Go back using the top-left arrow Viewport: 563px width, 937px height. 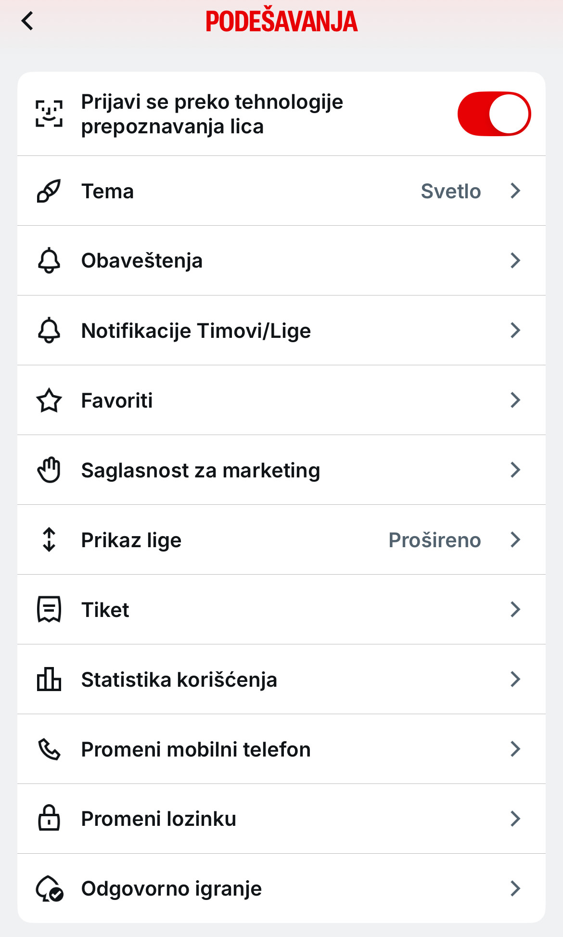pyautogui.click(x=28, y=21)
